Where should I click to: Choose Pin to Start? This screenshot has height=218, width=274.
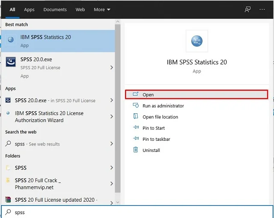pos(197,128)
